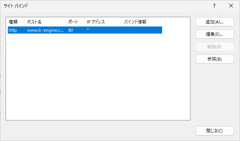Click the asterisk IP address cell
This screenshot has width=240, height=141.
(x=88, y=29)
